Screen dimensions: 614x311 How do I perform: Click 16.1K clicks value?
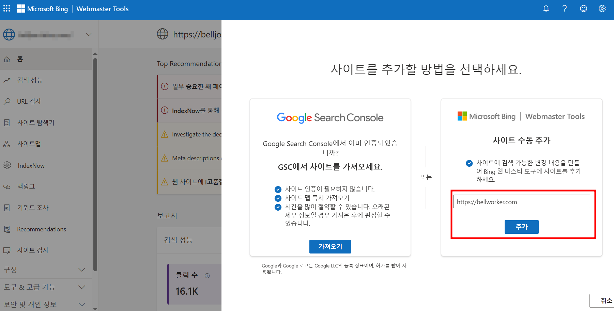[x=187, y=291]
